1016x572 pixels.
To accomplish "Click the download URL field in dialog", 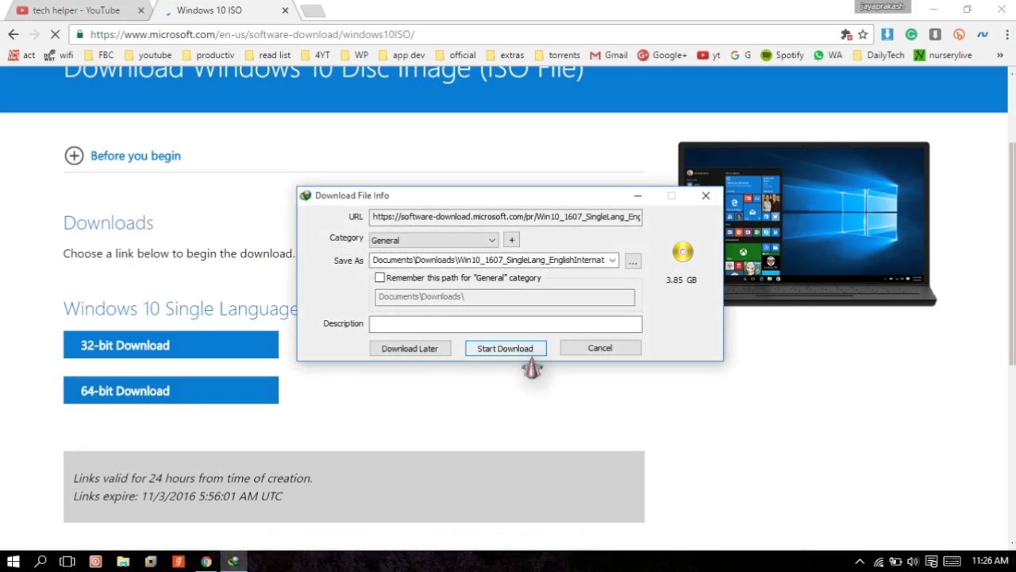I will coord(506,217).
